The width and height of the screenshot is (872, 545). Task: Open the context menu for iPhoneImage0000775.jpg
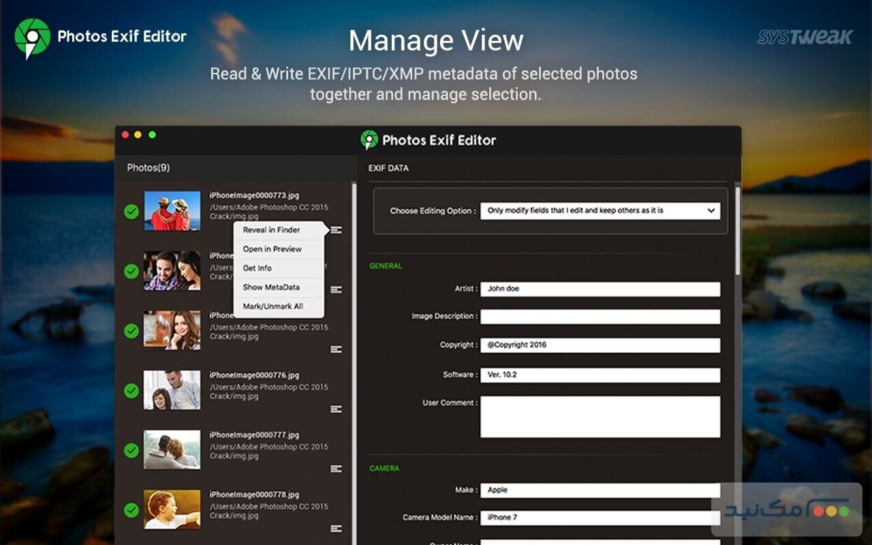tap(336, 349)
